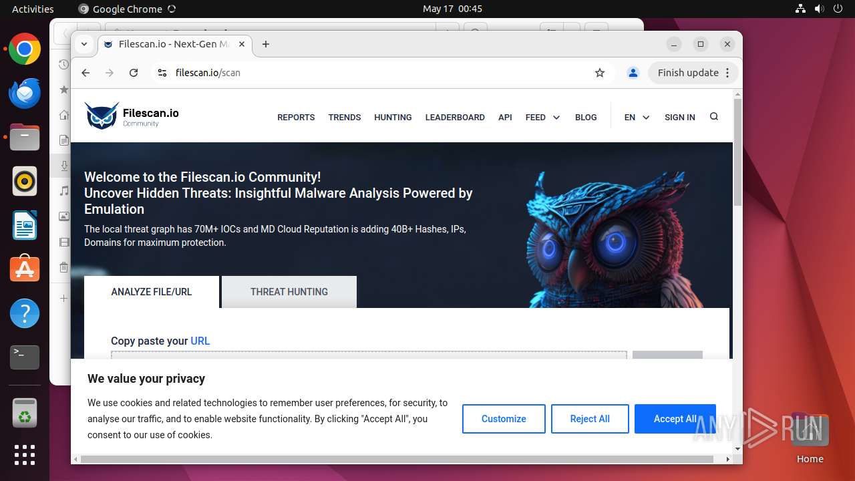This screenshot has width=855, height=481.
Task: Open the API page
Action: click(x=505, y=117)
